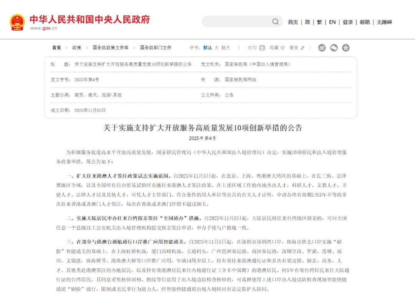415x298 pixels.
Task: Set font size to 大
Action: (x=216, y=48)
